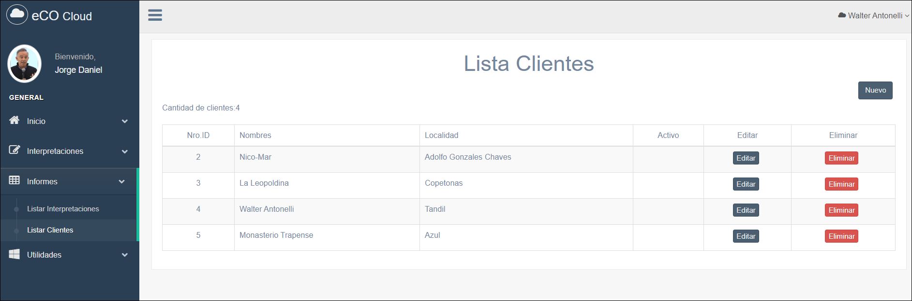Image resolution: width=912 pixels, height=301 pixels.
Task: Click the Inicio home icon
Action: point(15,120)
